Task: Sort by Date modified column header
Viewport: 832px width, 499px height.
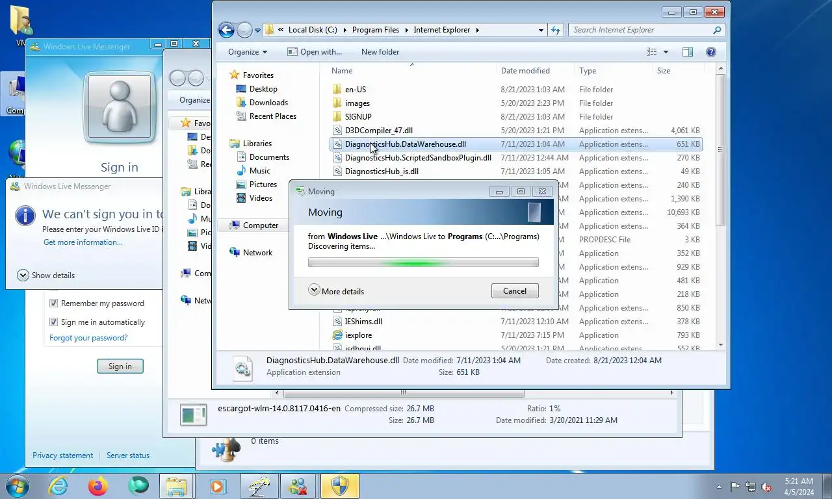Action: click(536, 71)
